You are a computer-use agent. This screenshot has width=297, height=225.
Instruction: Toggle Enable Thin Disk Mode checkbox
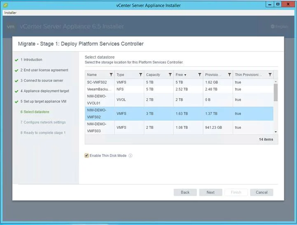click(87, 156)
